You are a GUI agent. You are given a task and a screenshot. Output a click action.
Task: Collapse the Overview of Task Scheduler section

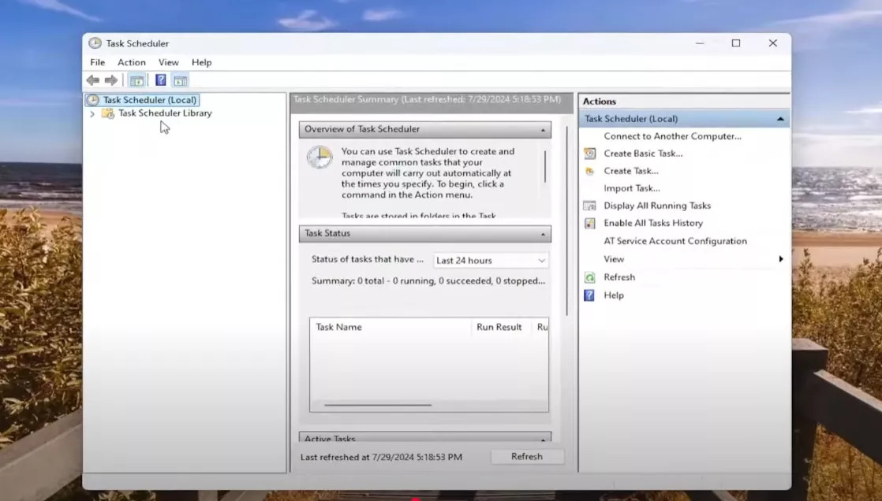click(x=543, y=129)
